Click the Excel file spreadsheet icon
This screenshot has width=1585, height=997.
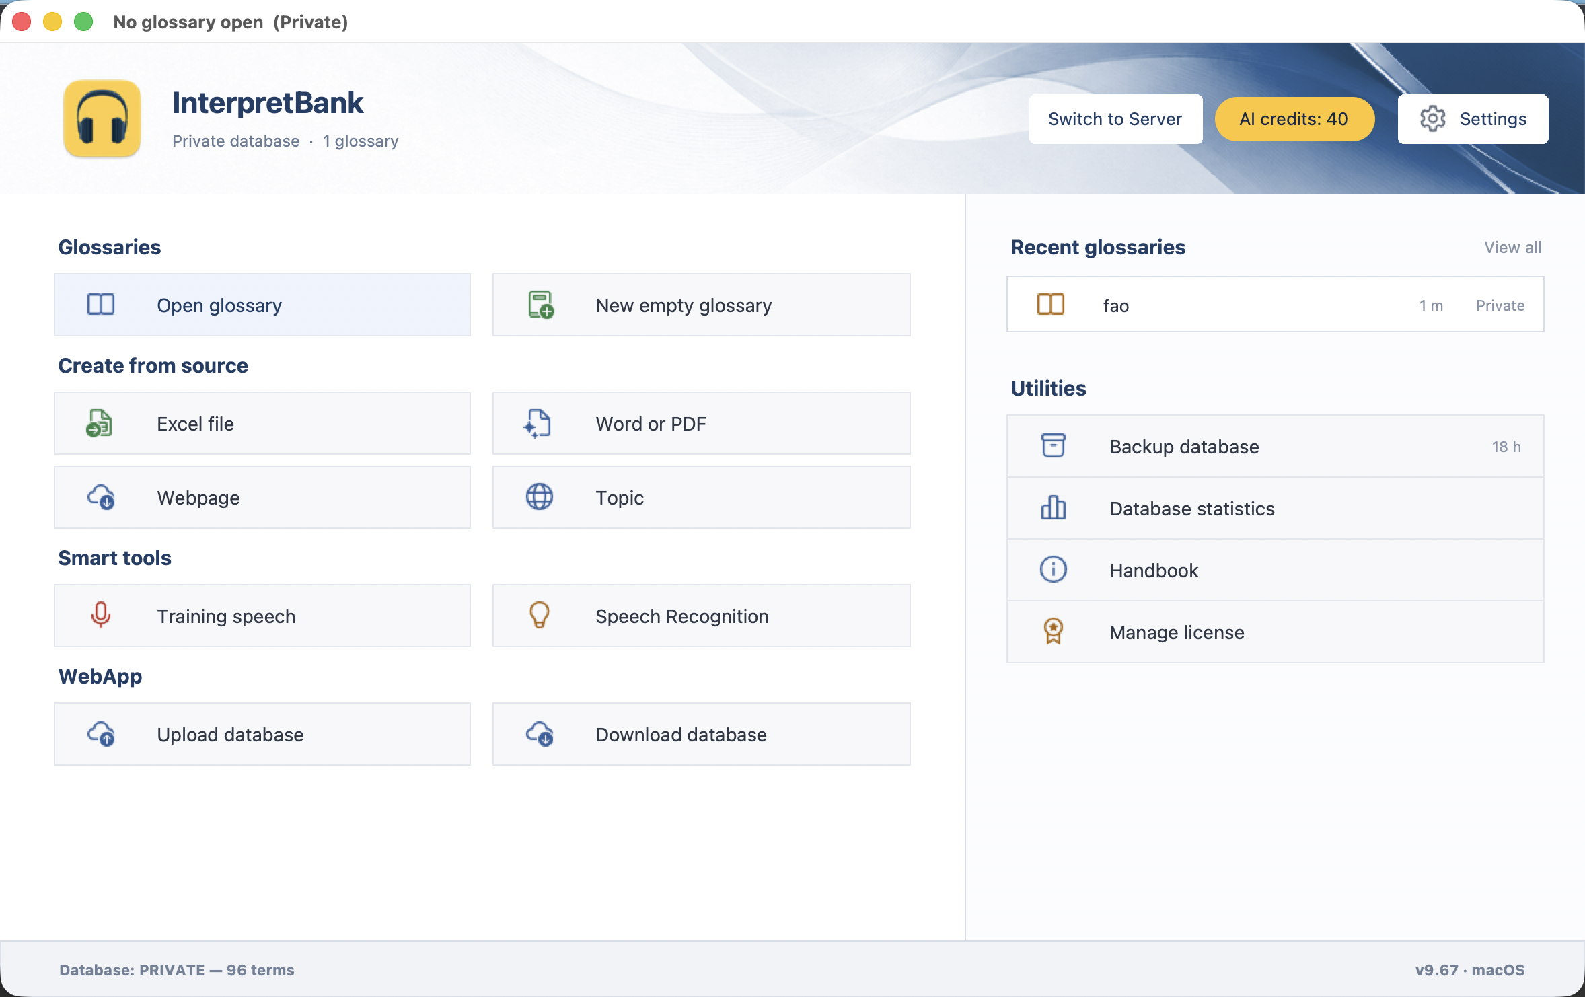pyautogui.click(x=100, y=423)
